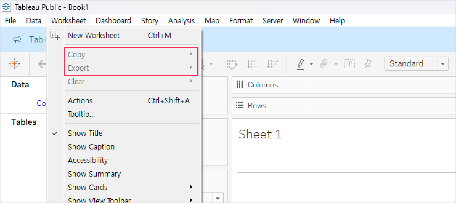
Task: Click the Sheet 1 title
Action: [260, 134]
